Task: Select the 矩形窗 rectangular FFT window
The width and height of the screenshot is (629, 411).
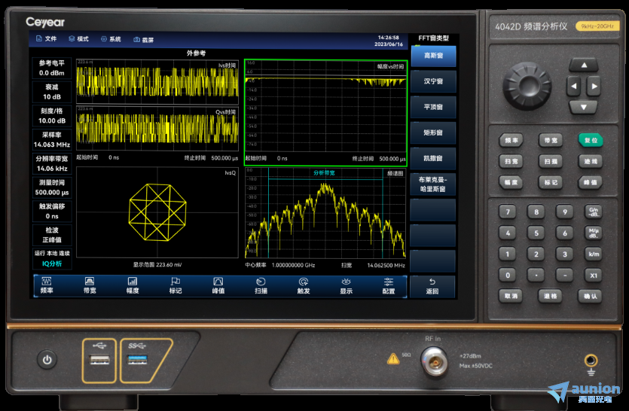Action: pyautogui.click(x=433, y=132)
